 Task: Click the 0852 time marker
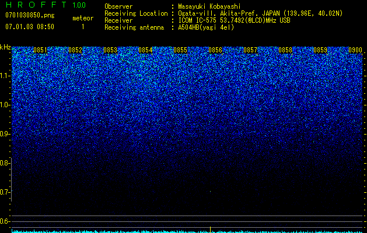pyautogui.click(x=75, y=50)
